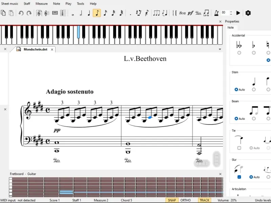Select sixty-fourth note duration

pyautogui.click(x=121, y=13)
